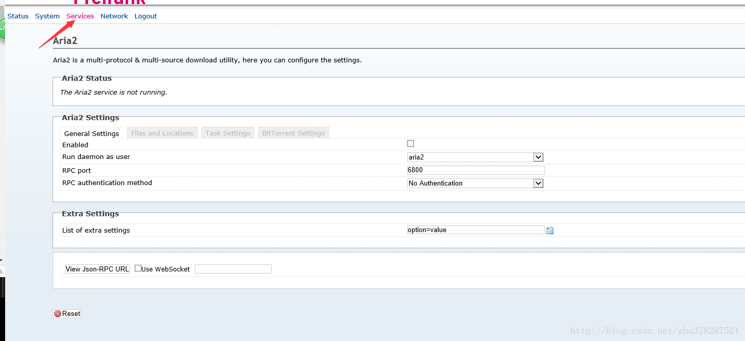Click the extra settings option=value field
Image resolution: width=745 pixels, height=341 pixels.
pos(475,230)
